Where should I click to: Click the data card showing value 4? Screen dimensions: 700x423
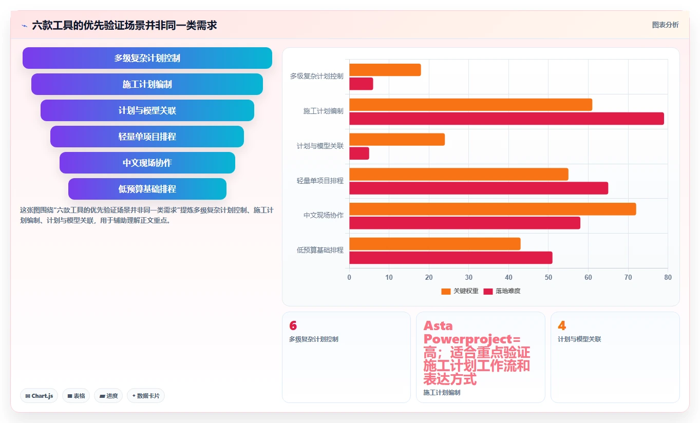point(615,357)
